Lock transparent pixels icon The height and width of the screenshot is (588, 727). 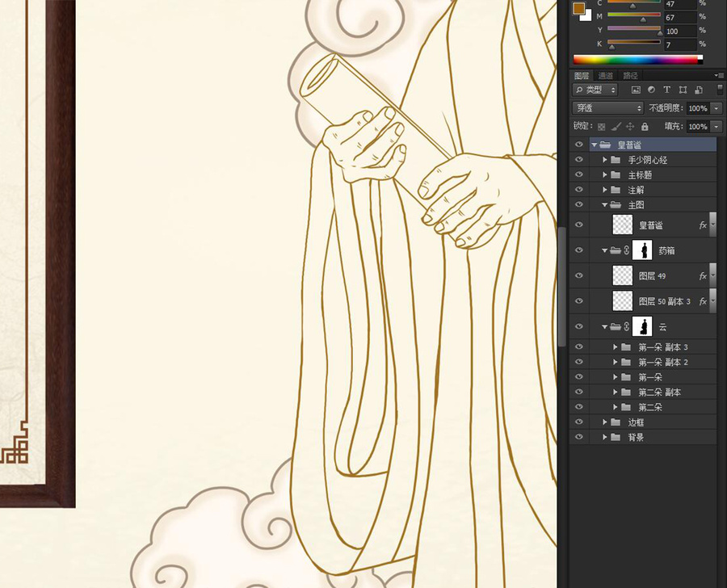pos(601,127)
